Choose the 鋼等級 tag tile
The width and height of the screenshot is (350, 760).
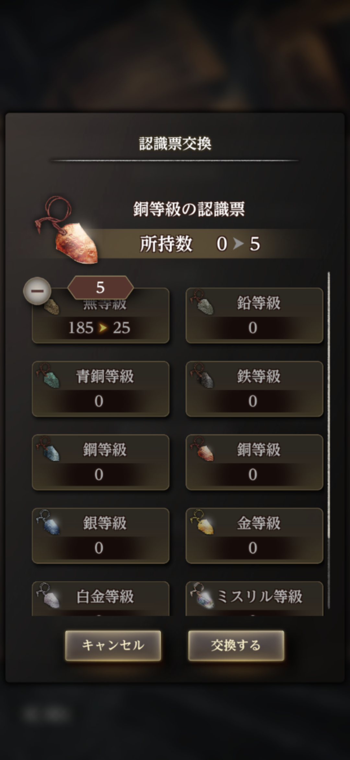click(x=100, y=462)
